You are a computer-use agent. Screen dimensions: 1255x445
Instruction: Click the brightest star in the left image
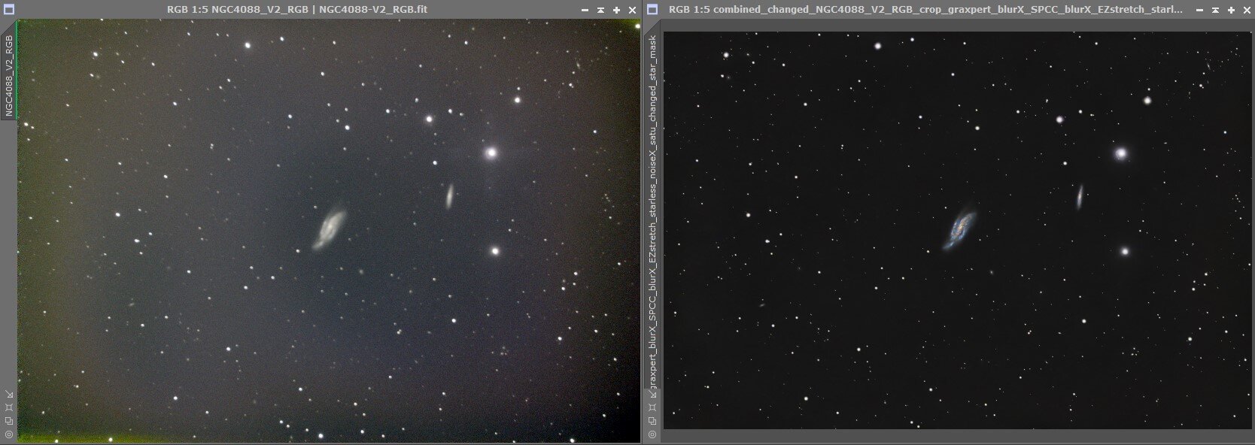[x=491, y=153]
